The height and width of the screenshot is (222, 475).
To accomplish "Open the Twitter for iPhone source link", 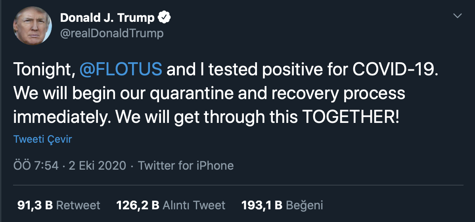I will [x=186, y=165].
